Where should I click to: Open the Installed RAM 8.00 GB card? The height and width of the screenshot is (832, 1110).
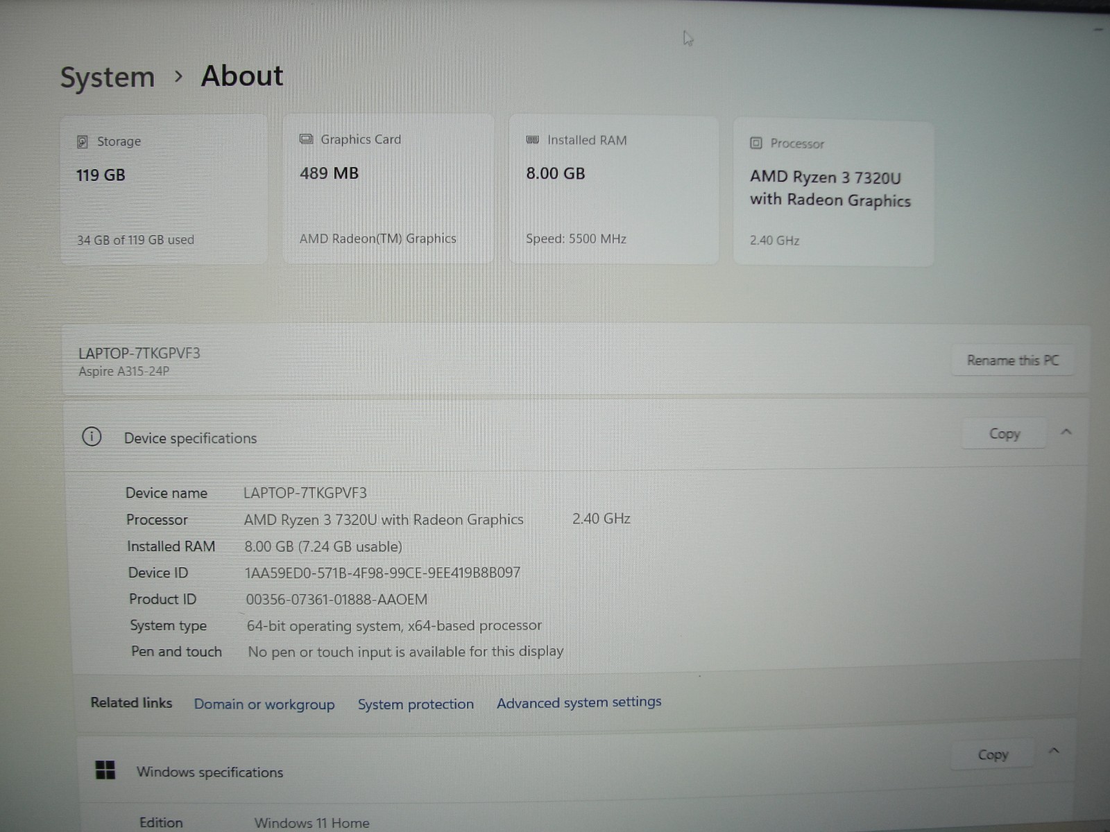(x=613, y=189)
